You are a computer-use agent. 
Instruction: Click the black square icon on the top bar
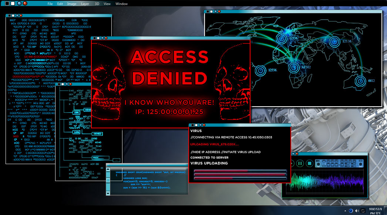[7, 3]
